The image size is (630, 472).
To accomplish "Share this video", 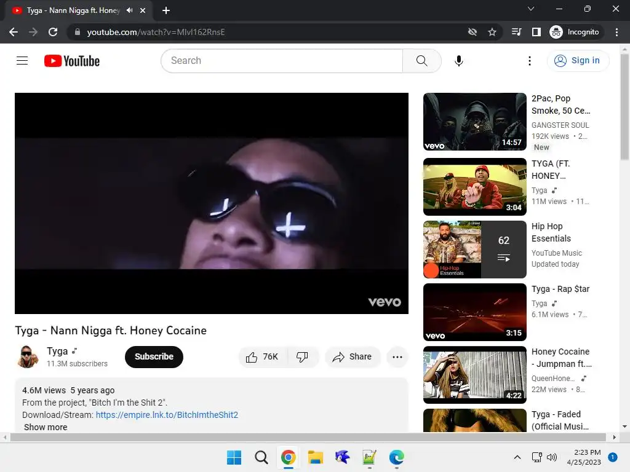I will [353, 357].
